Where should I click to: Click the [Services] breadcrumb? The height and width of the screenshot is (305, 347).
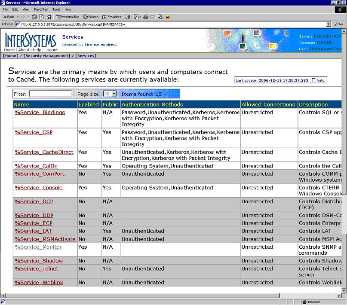(x=86, y=56)
